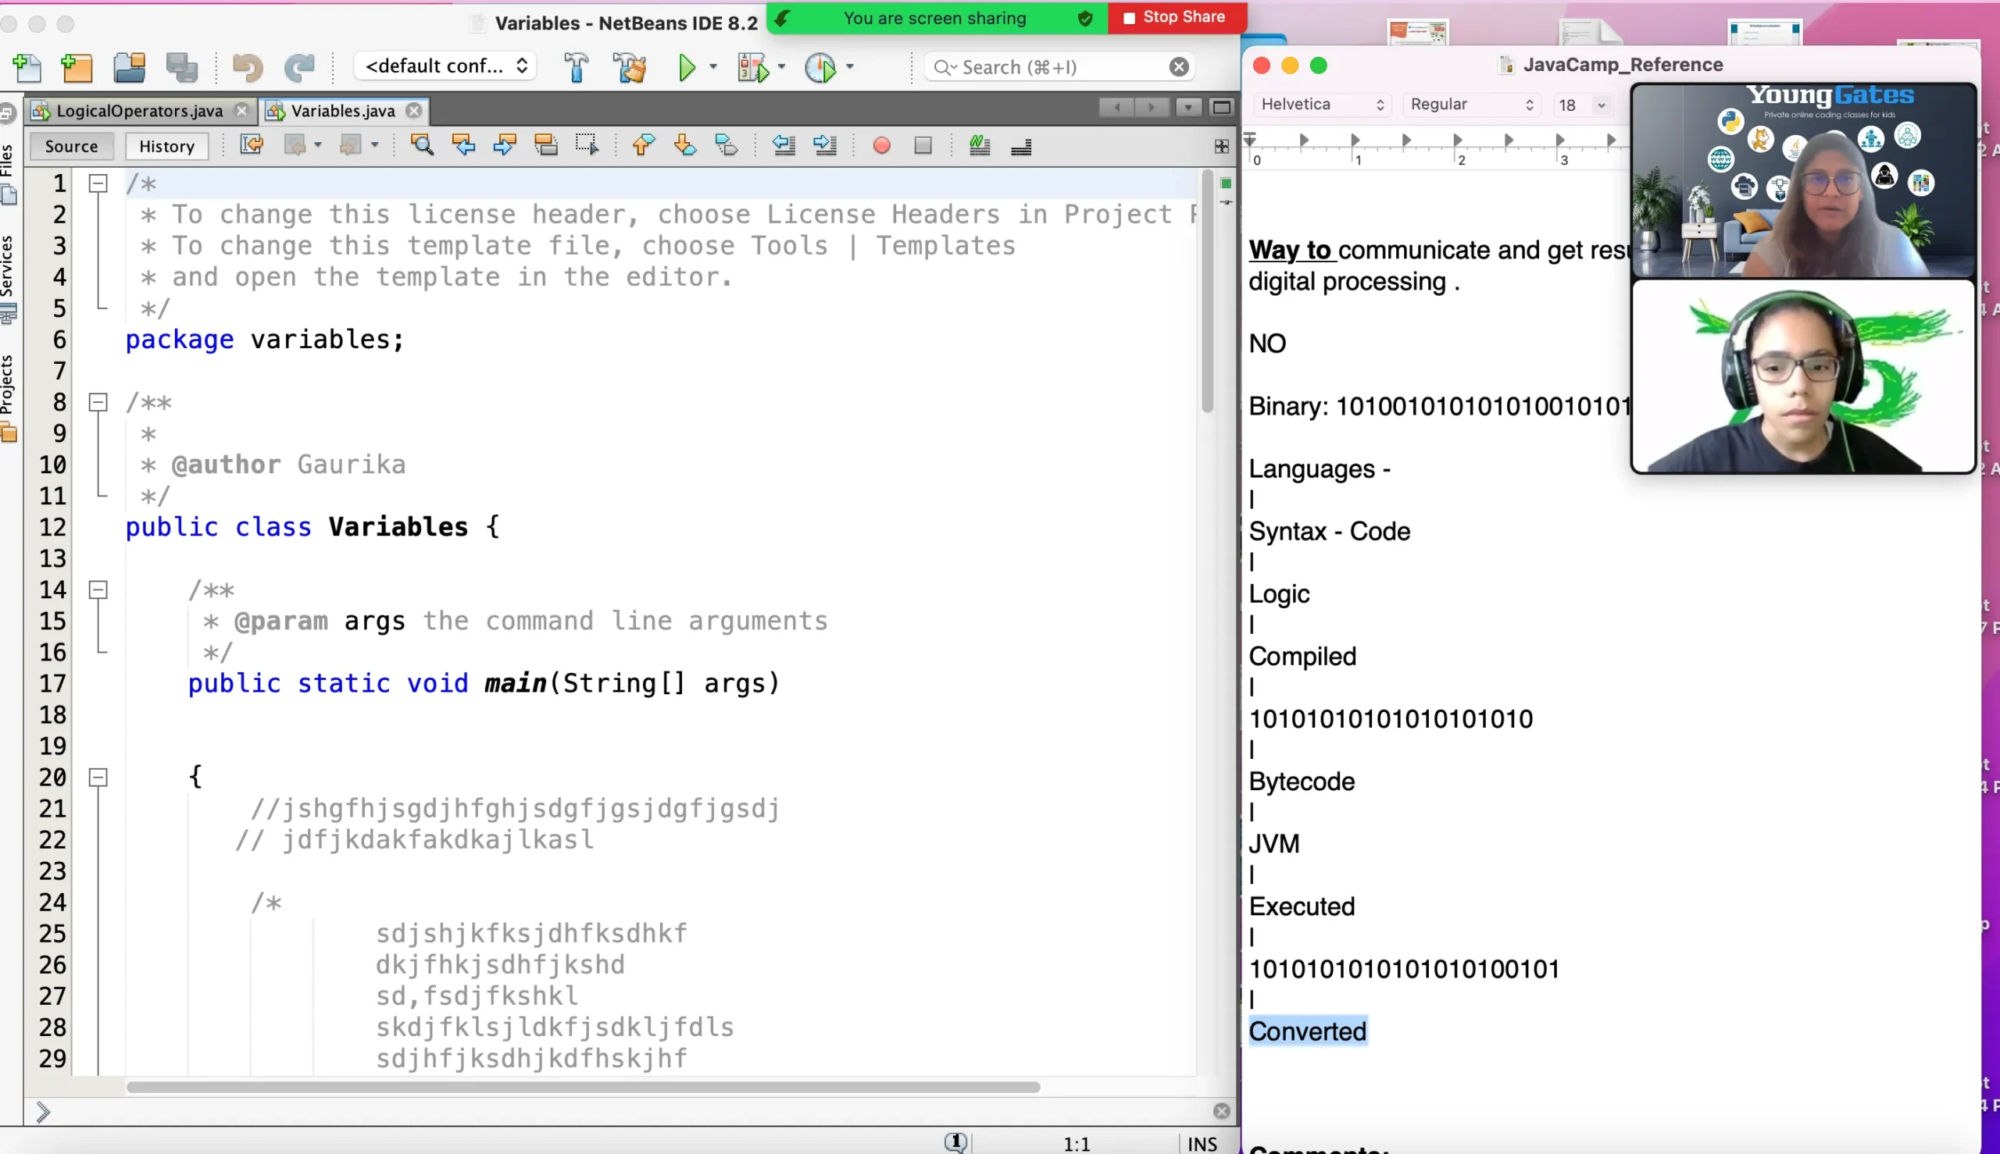Run the project with the green play icon

pos(687,67)
